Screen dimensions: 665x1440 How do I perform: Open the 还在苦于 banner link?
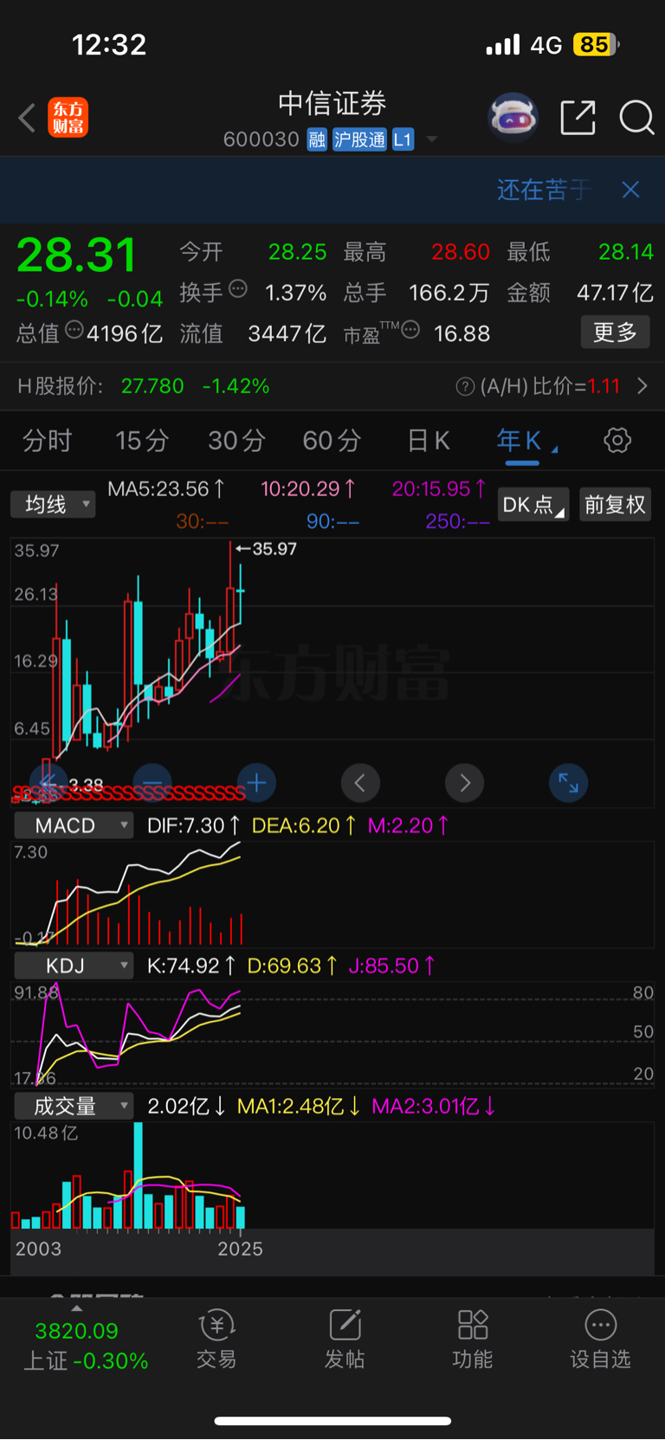coord(544,190)
